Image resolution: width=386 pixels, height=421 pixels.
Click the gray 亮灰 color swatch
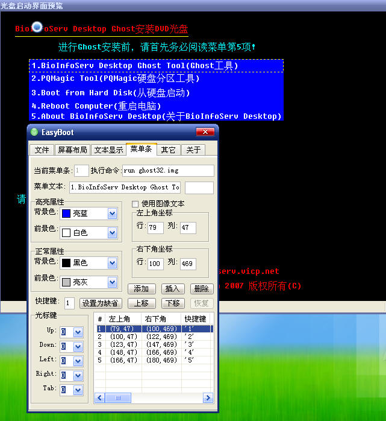(x=66, y=282)
